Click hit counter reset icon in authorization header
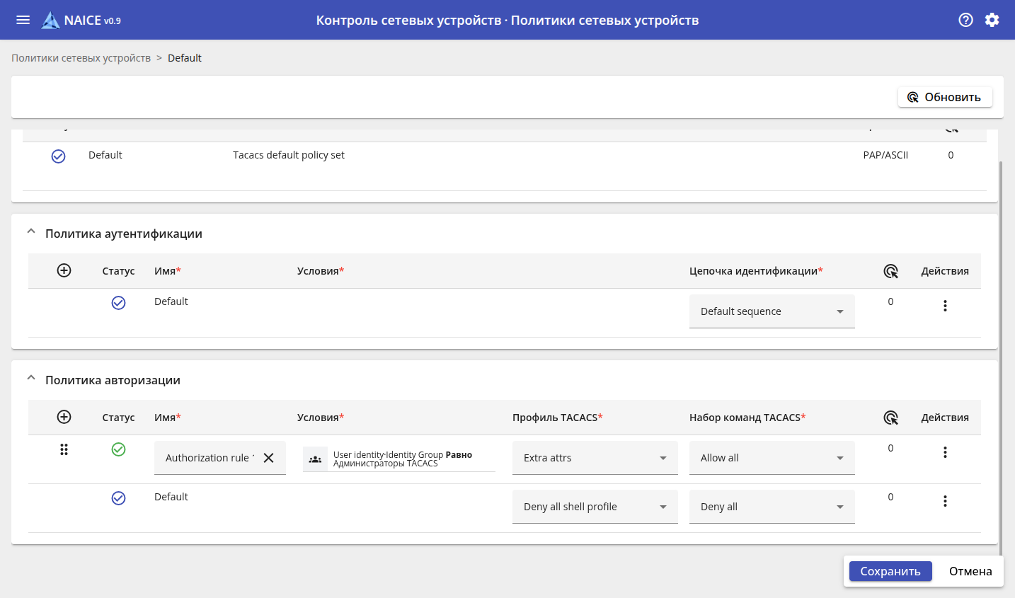Screen dimensions: 1015x598 tap(890, 418)
